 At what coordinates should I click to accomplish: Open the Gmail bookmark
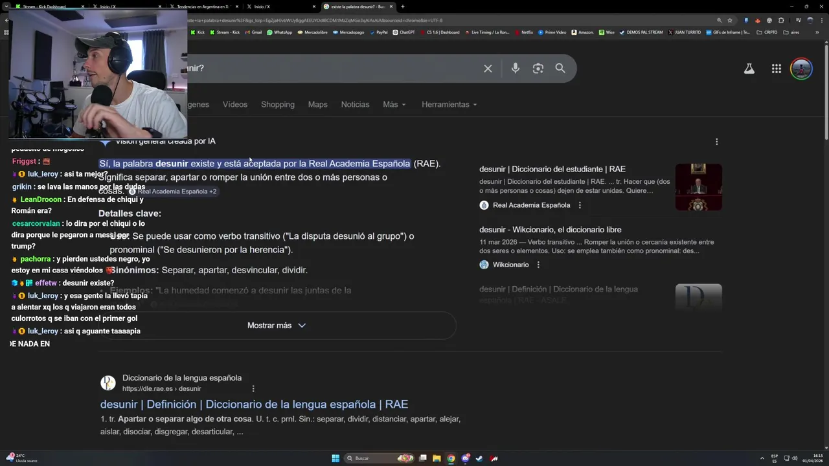(x=254, y=32)
